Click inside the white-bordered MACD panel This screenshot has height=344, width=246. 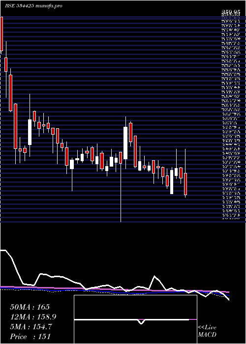pos(135,319)
